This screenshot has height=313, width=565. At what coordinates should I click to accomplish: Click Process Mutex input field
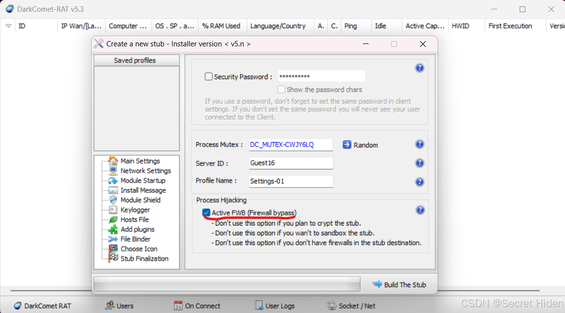coord(291,145)
